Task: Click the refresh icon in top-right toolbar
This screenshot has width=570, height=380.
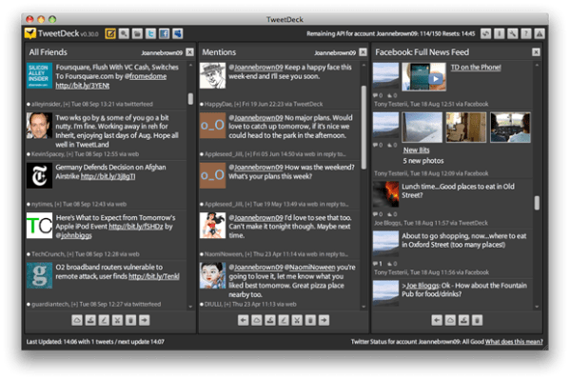Action: tap(486, 34)
